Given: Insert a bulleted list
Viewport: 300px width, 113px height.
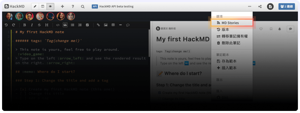Looking at the screenshot, I should coord(72,25).
